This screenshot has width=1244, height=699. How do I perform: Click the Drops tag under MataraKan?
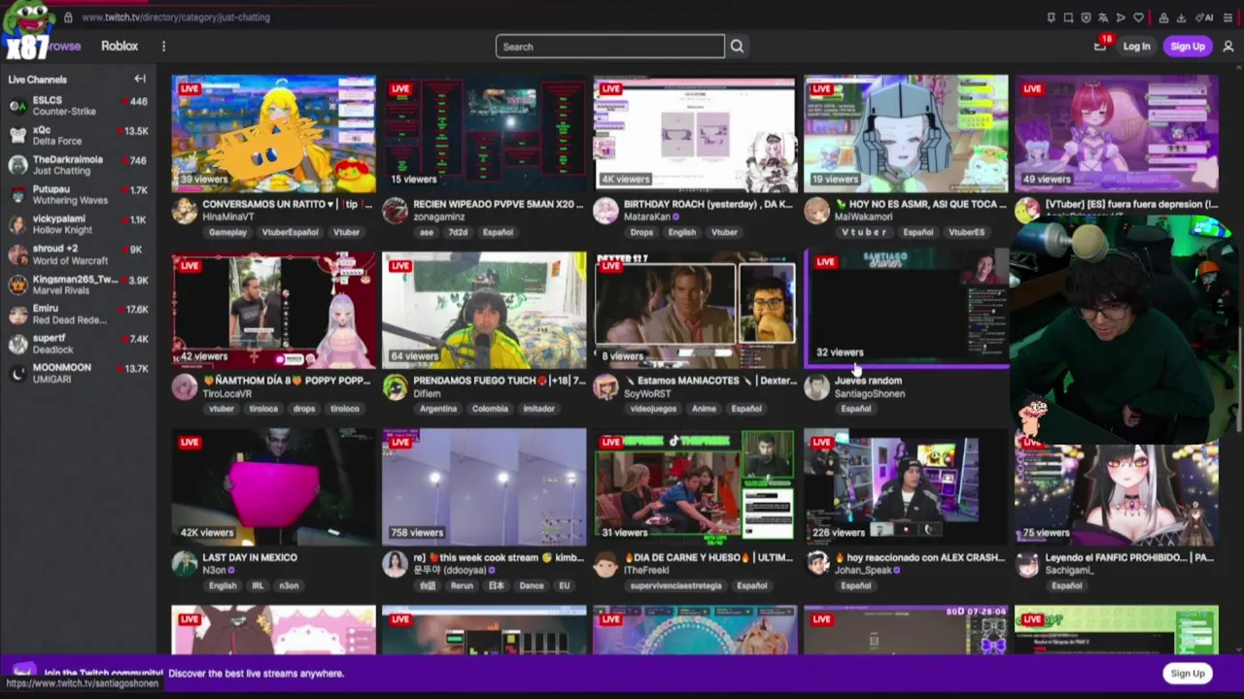pos(641,233)
